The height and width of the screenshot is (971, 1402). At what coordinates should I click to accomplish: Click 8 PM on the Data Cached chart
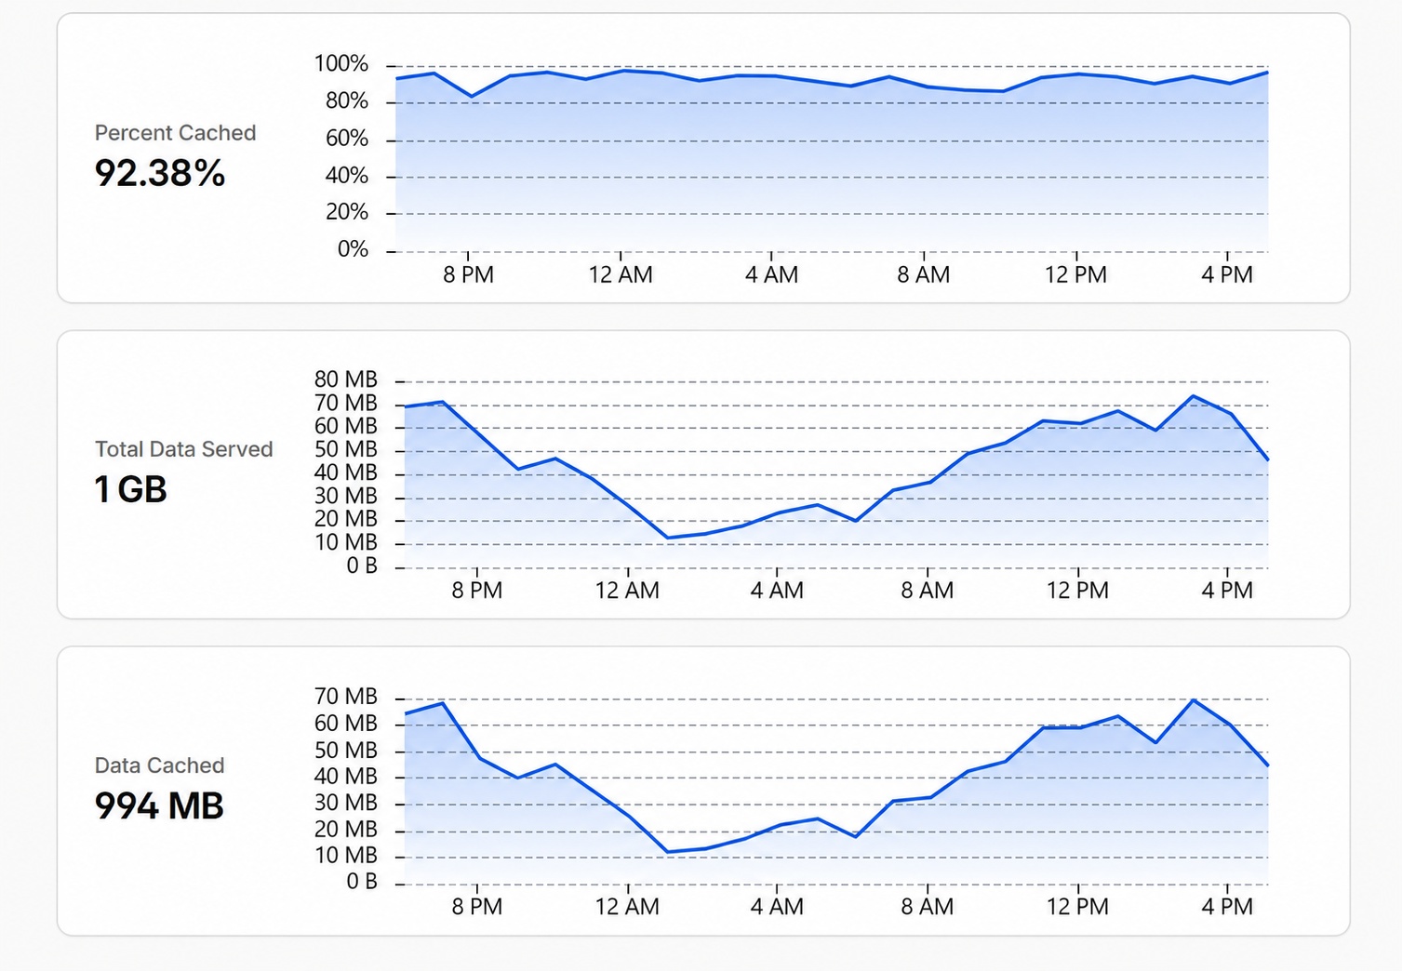click(477, 907)
